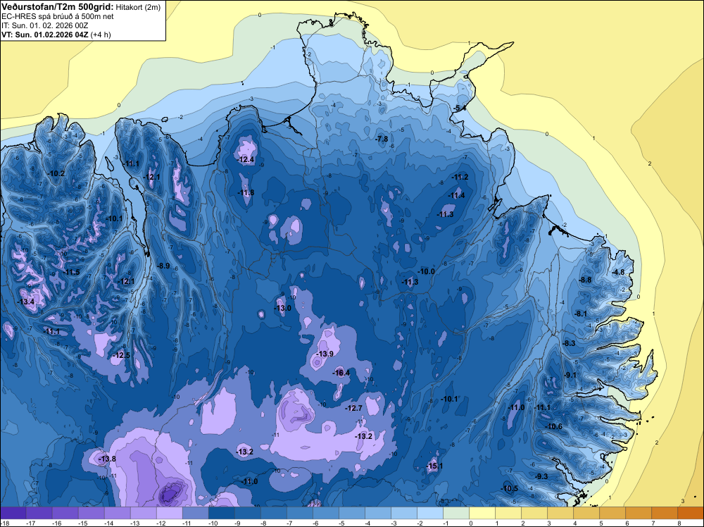Click the 'Hitakort (2m)' label in header
The height and width of the screenshot is (527, 704).
click(138, 7)
